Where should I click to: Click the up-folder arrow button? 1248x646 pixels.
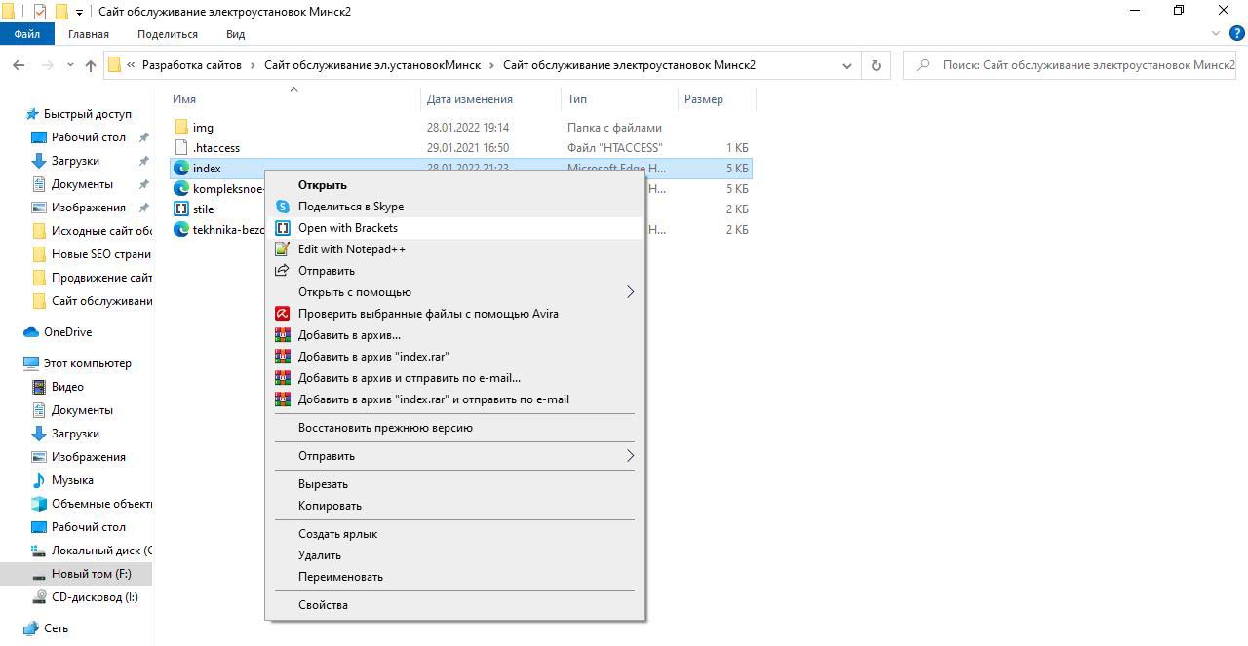coord(91,65)
